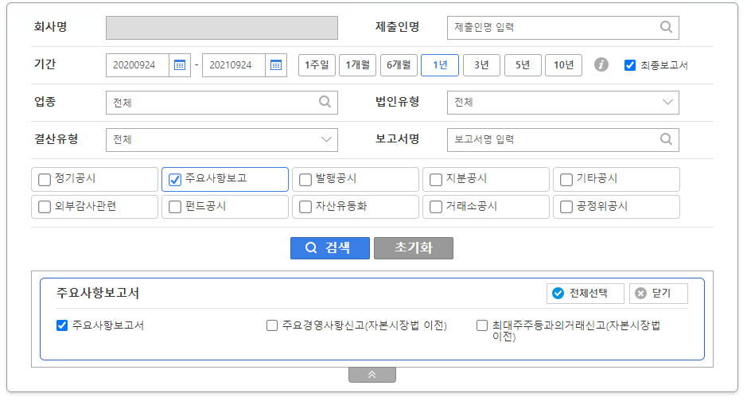Image resolution: width=747 pixels, height=401 pixels.
Task: Check 최대주주등과의거래신고(자본시장법 이전) checkbox
Action: tap(482, 325)
